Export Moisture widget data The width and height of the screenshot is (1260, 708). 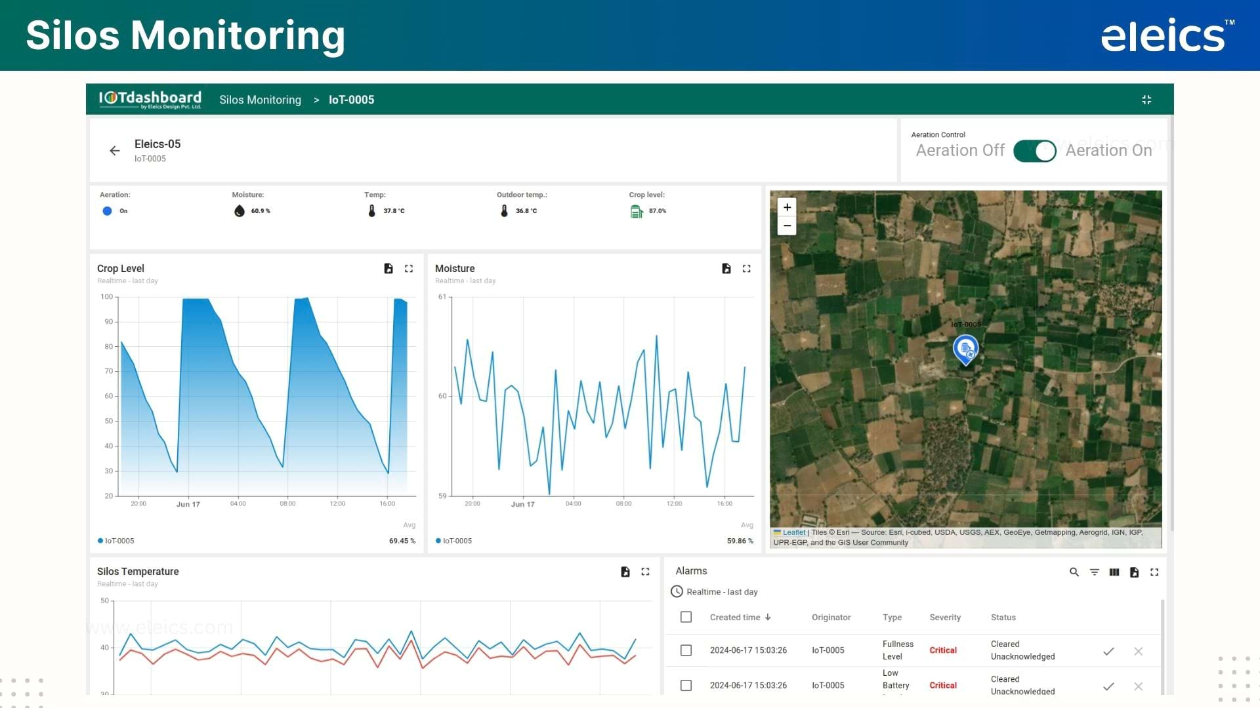click(726, 269)
